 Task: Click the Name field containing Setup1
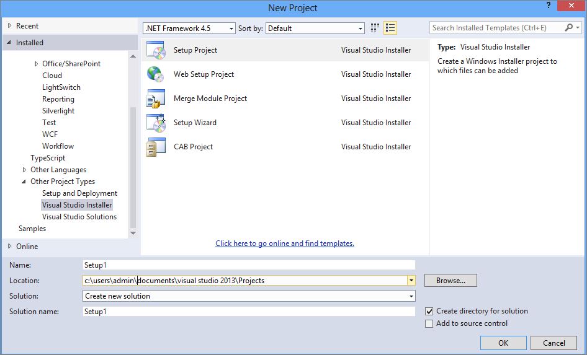coord(249,265)
